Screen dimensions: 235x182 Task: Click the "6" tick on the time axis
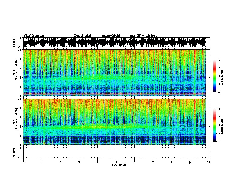(x=134, y=162)
